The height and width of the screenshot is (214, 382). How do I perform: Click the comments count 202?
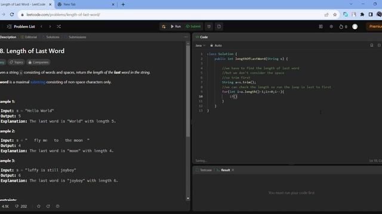click(x=21, y=206)
